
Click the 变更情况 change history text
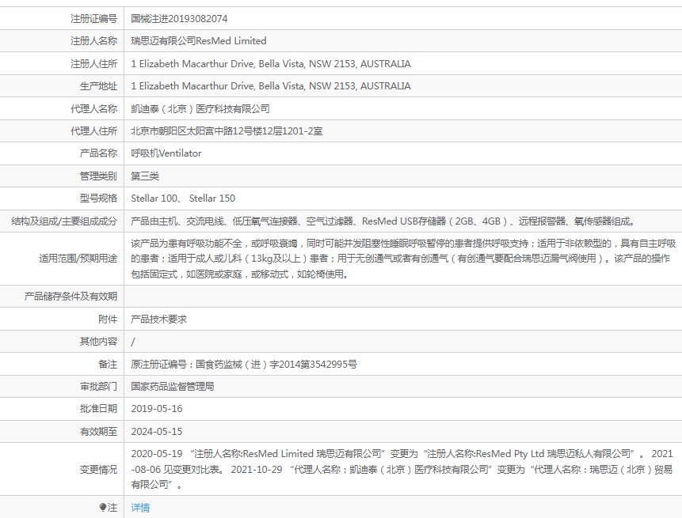[402, 470]
